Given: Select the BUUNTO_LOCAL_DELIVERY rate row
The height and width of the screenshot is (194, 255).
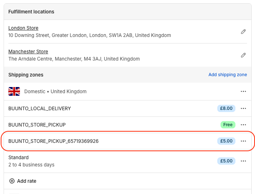Looking at the screenshot, I should 40,108.
